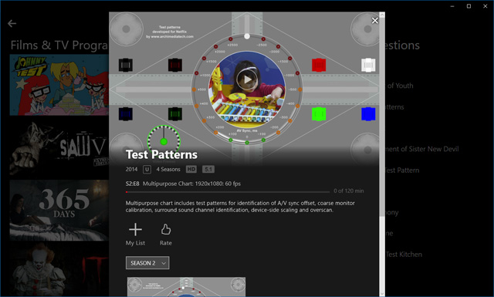This screenshot has height=297, width=494.
Task: Click the 'of Youth' suggestion
Action: point(400,86)
